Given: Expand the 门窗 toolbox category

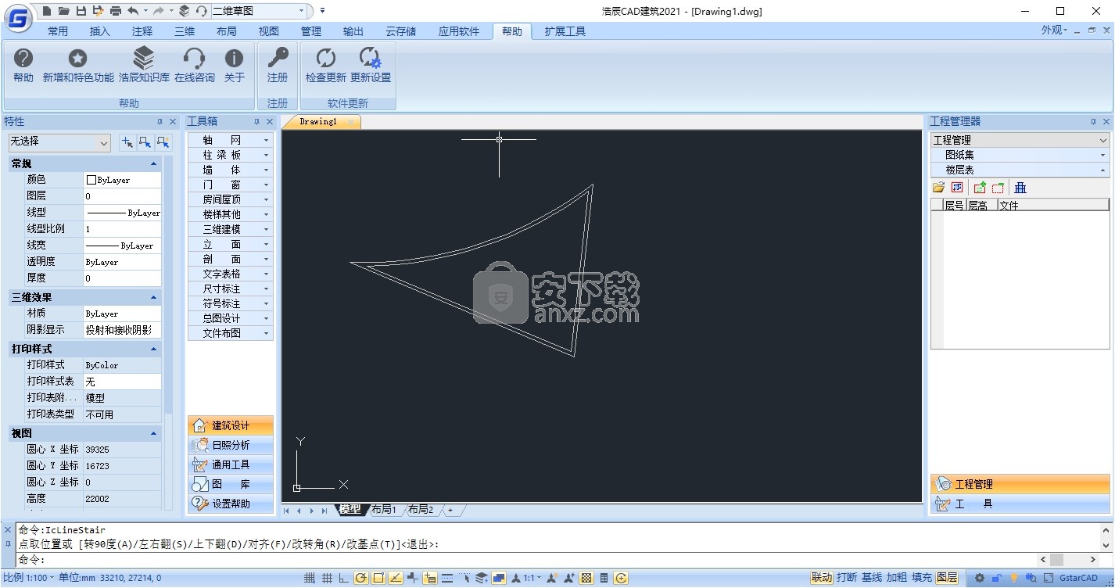Looking at the screenshot, I should (231, 185).
